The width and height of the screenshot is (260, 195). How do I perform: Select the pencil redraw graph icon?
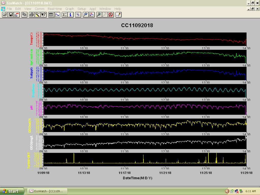pyautogui.click(x=119, y=15)
